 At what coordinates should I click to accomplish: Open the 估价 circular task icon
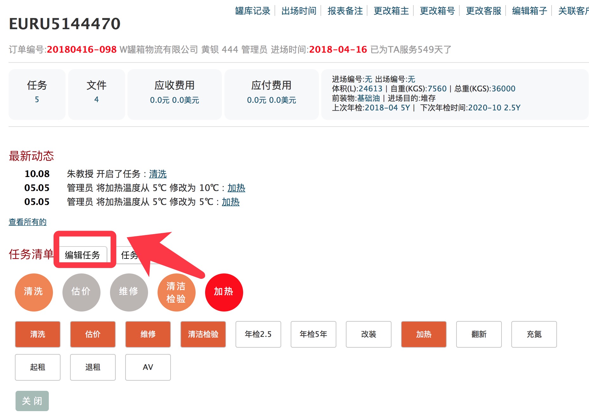tap(81, 292)
